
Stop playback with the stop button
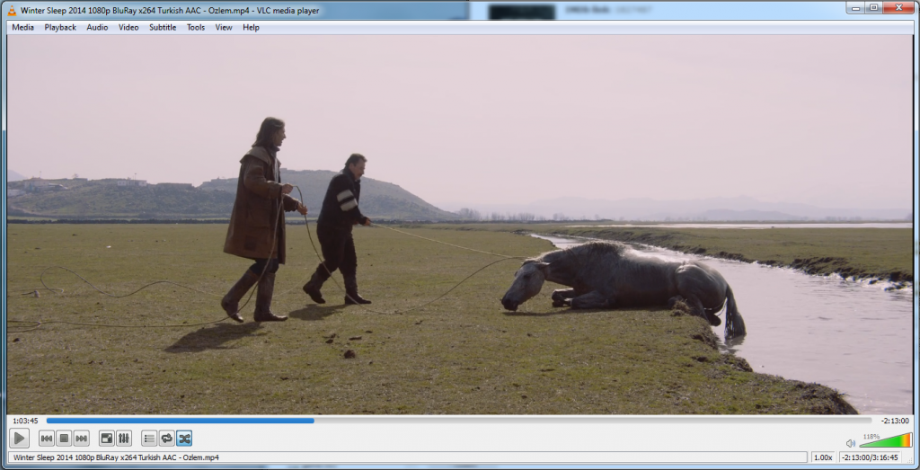pos(64,438)
